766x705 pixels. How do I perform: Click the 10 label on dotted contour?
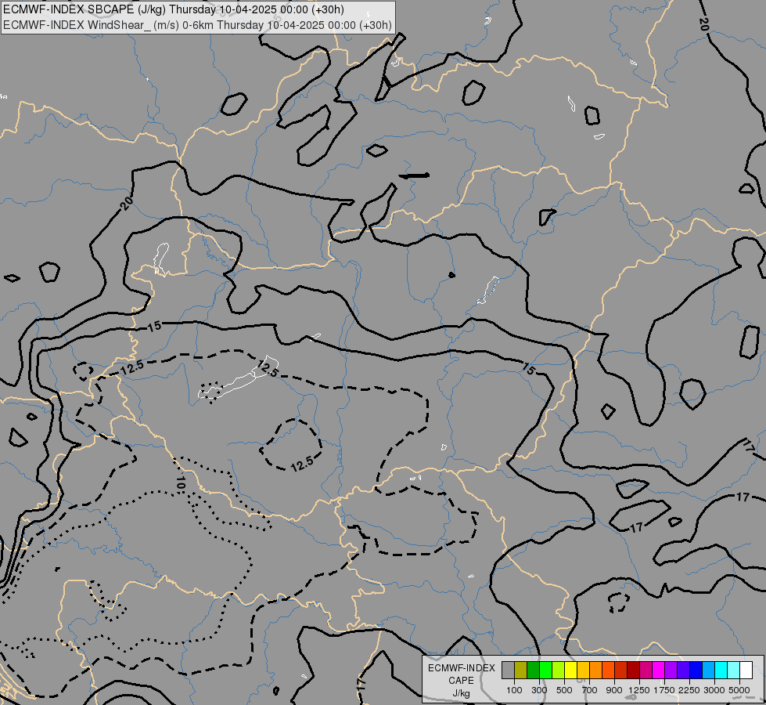[181, 483]
